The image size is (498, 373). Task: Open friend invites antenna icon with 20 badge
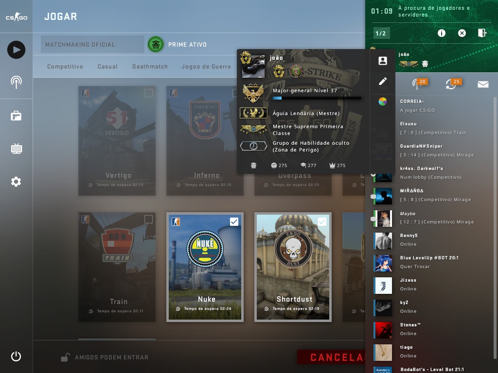tap(419, 84)
